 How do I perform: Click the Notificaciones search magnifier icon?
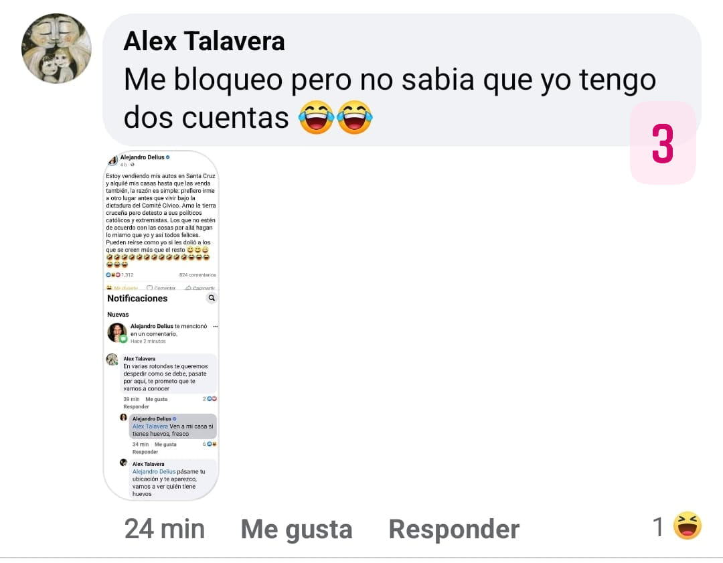click(x=211, y=298)
